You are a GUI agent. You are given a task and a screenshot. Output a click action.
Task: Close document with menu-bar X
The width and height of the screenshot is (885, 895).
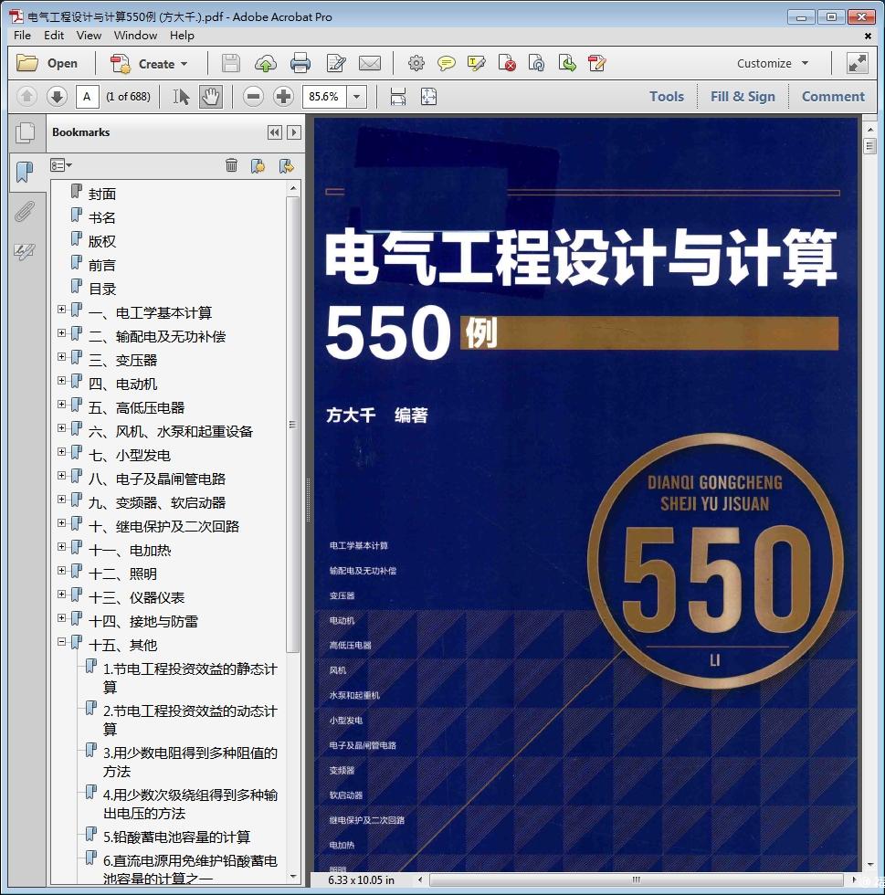[x=868, y=36]
